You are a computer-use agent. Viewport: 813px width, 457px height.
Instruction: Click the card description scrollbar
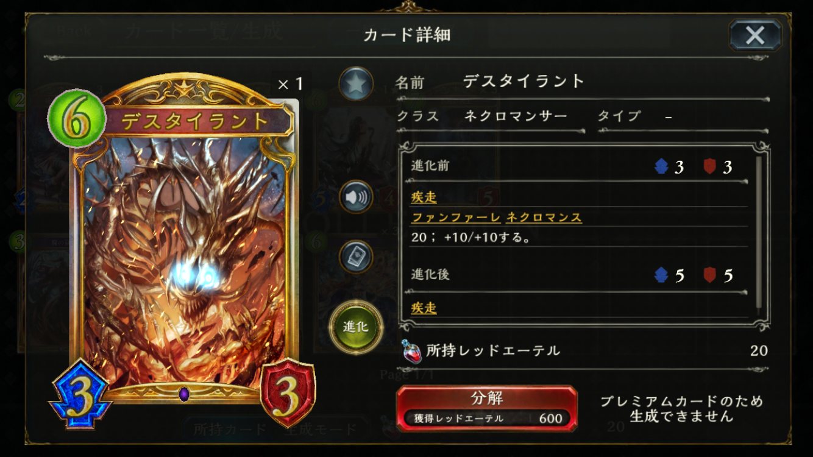(759, 232)
